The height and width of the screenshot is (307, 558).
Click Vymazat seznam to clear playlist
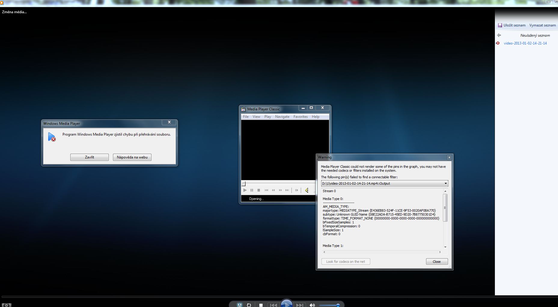pyautogui.click(x=543, y=25)
